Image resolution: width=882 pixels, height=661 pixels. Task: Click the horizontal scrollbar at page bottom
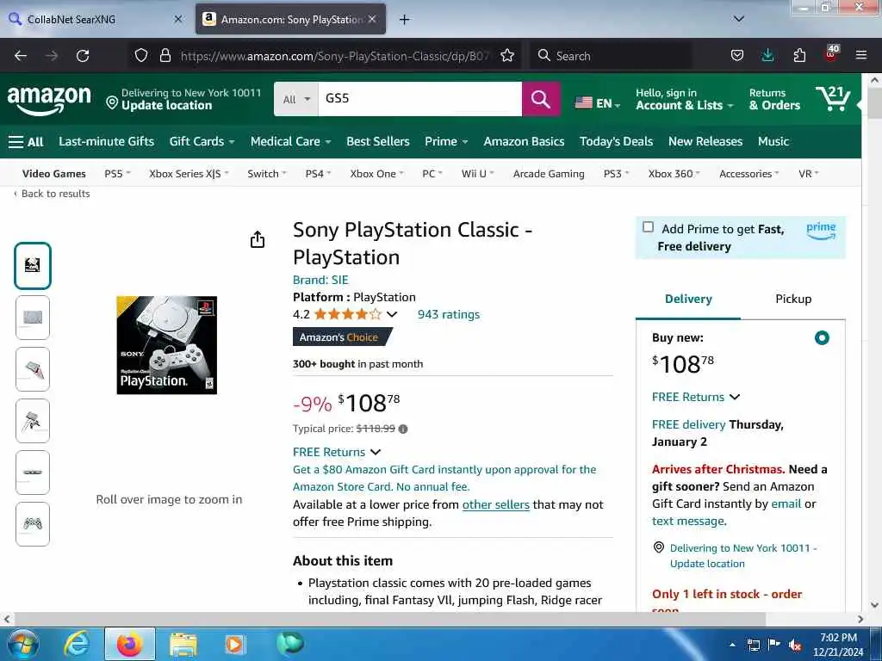(389, 620)
